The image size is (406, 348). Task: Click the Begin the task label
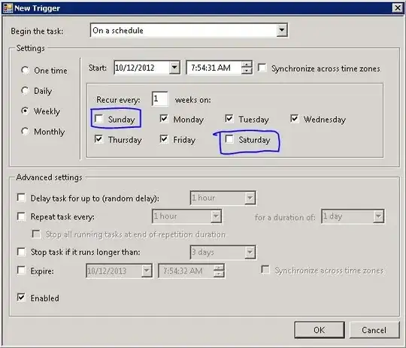pyautogui.click(x=37, y=32)
